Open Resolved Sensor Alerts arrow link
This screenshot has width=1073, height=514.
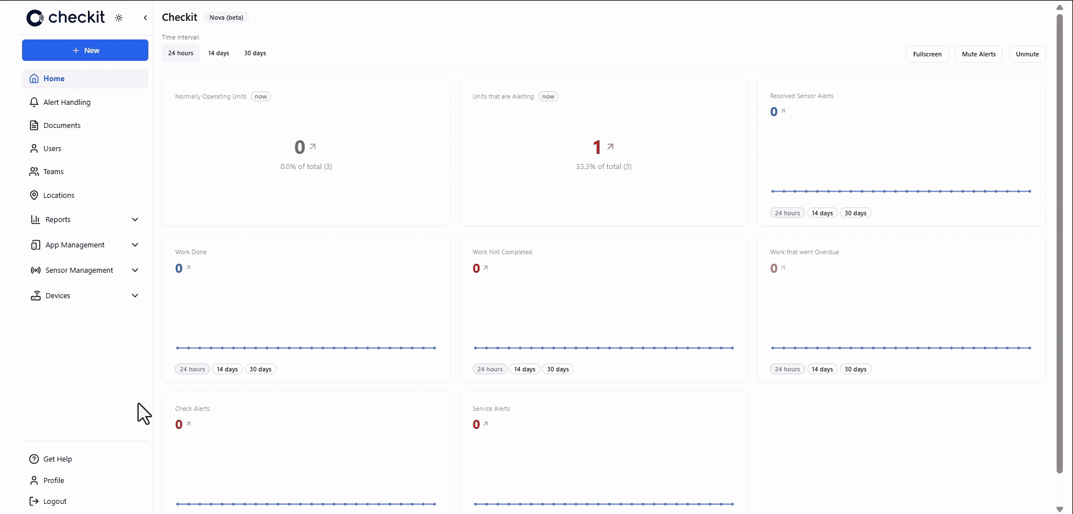(783, 111)
